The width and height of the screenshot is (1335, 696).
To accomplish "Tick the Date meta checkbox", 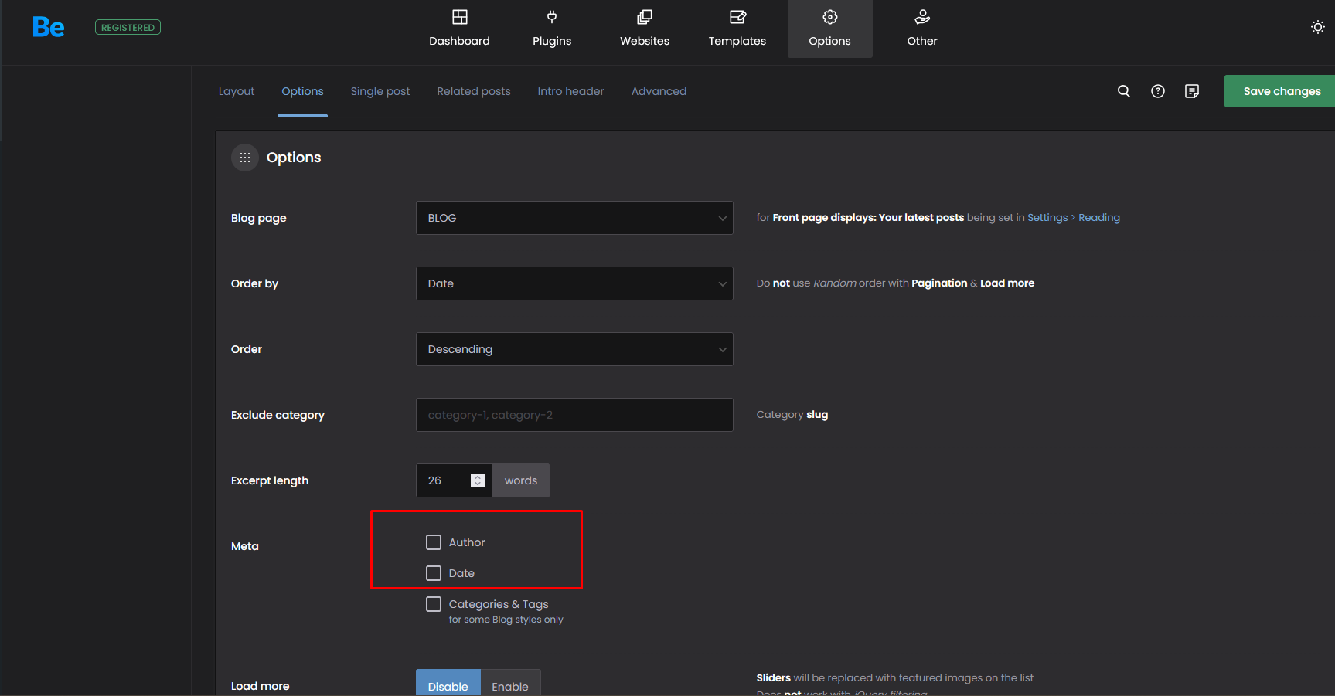I will 434,573.
